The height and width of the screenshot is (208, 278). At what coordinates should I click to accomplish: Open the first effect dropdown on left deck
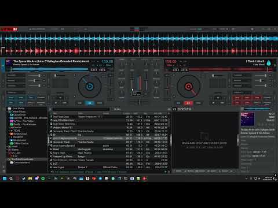click(x=16, y=75)
